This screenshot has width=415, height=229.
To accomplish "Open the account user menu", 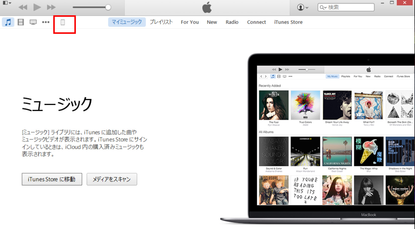I will point(302,7).
